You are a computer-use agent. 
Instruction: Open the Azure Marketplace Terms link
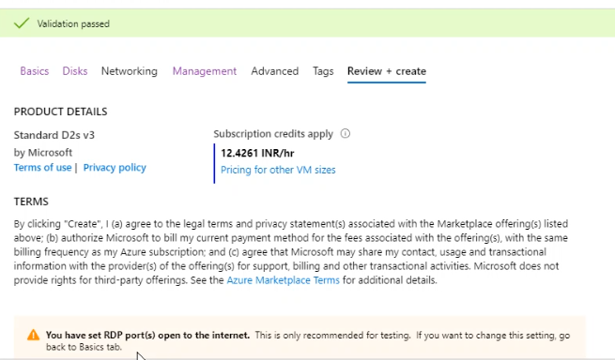[x=284, y=280]
